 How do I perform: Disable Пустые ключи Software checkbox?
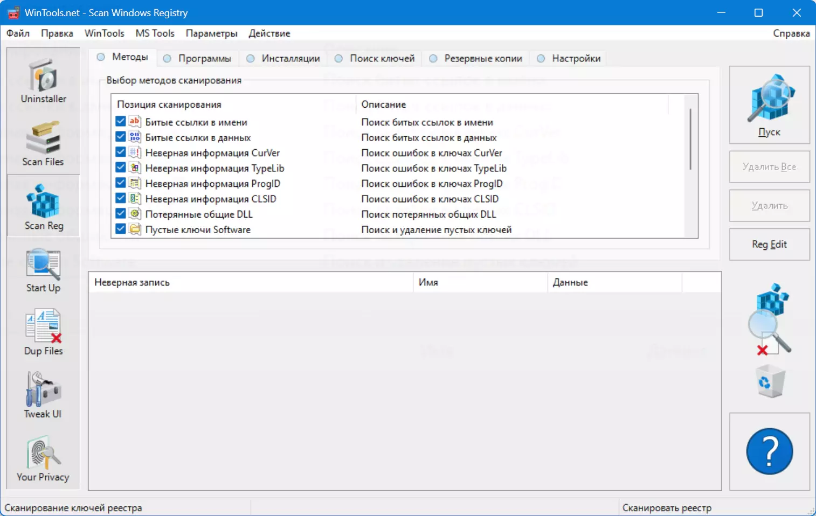tap(121, 229)
